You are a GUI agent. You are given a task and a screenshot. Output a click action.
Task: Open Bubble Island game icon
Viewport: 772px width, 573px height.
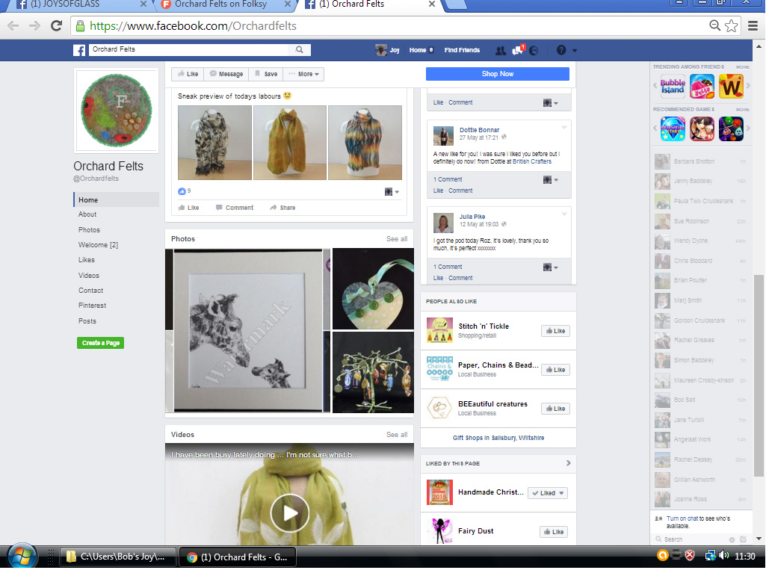coord(673,86)
